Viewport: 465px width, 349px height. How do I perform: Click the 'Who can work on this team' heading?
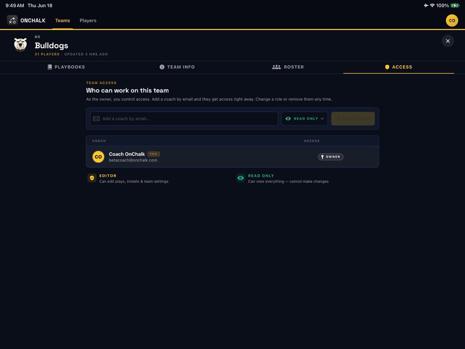click(x=127, y=91)
